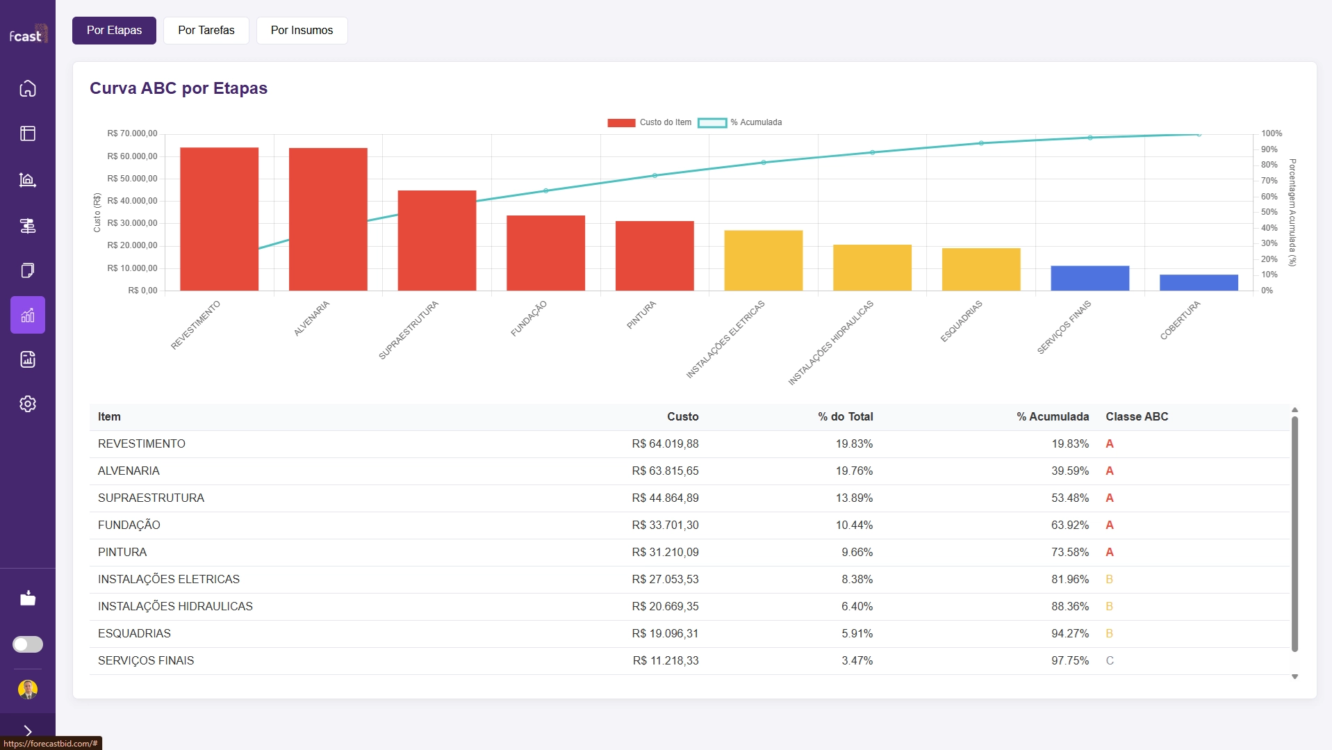Switch to the Por Tarefas tab
The height and width of the screenshot is (750, 1332).
click(206, 31)
